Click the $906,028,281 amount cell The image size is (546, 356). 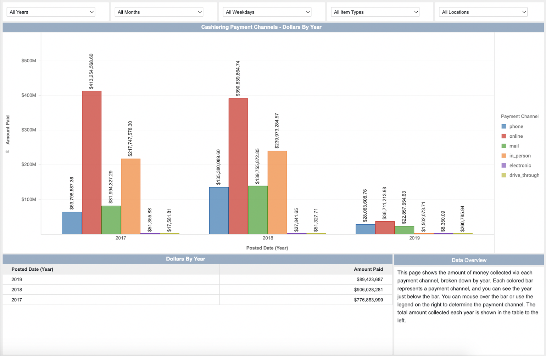(368, 290)
